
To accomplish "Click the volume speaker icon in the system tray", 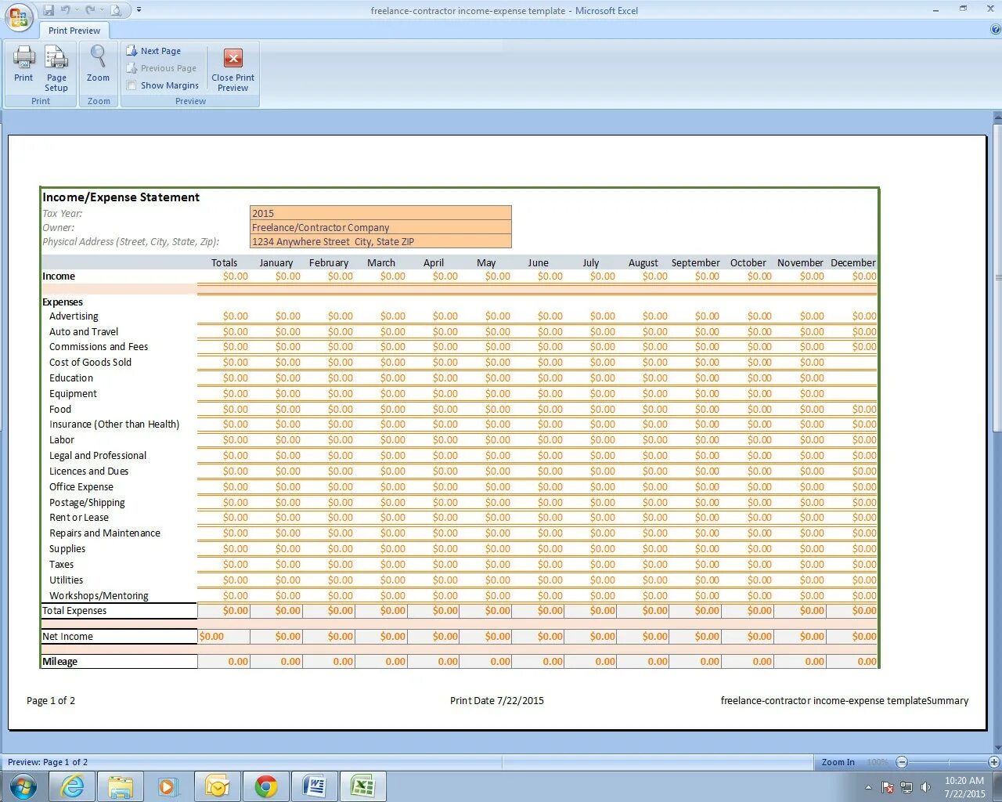I will pyautogui.click(x=926, y=788).
